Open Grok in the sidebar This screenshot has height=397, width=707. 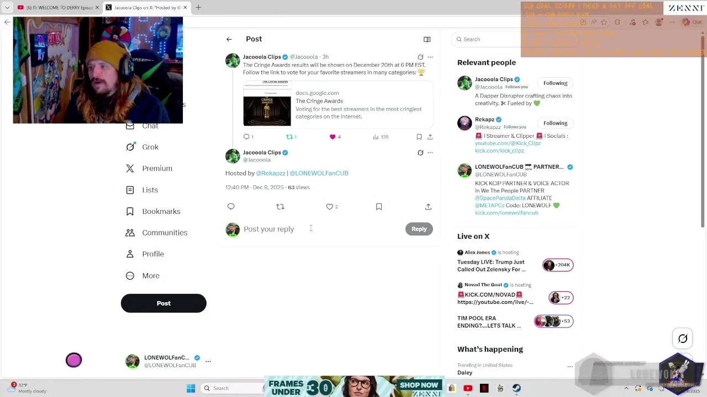143,147
